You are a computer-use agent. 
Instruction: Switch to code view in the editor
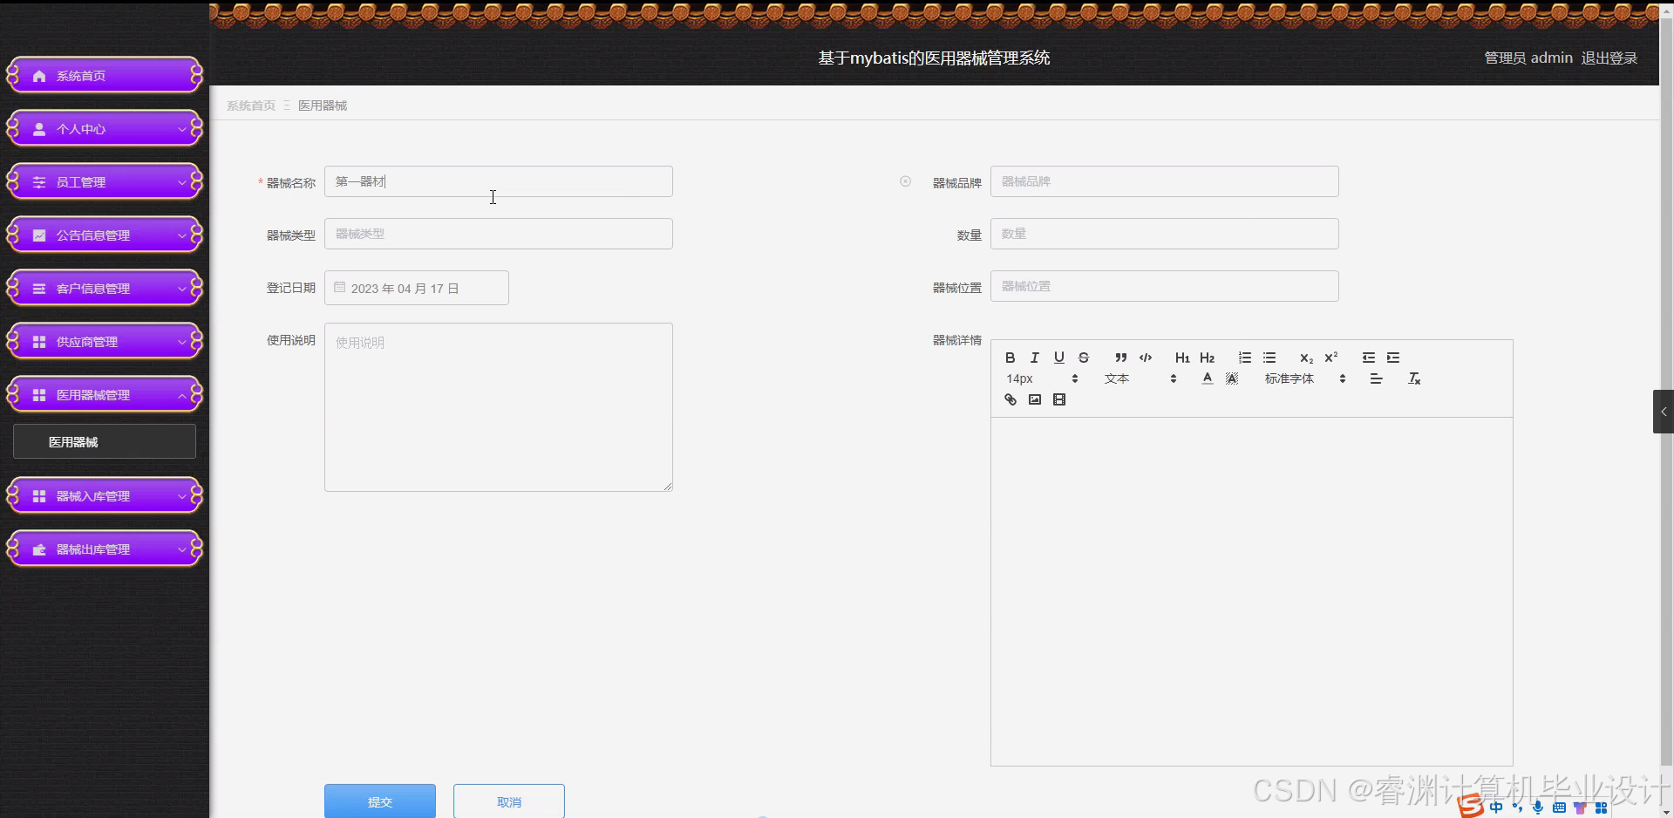pos(1145,358)
